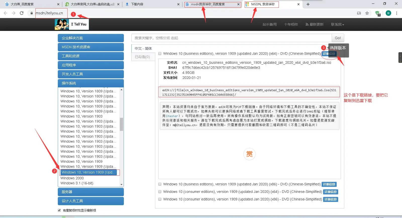Open the 联系我 dropdown menu
The width and height of the screenshot is (402, 218).
337,24
